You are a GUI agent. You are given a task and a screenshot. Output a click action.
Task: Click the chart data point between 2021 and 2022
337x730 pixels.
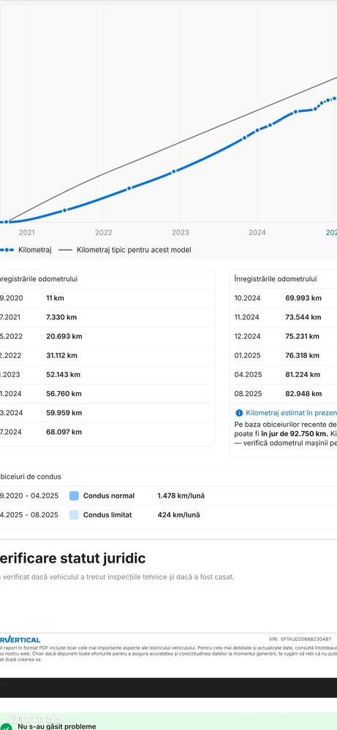[x=65, y=210]
